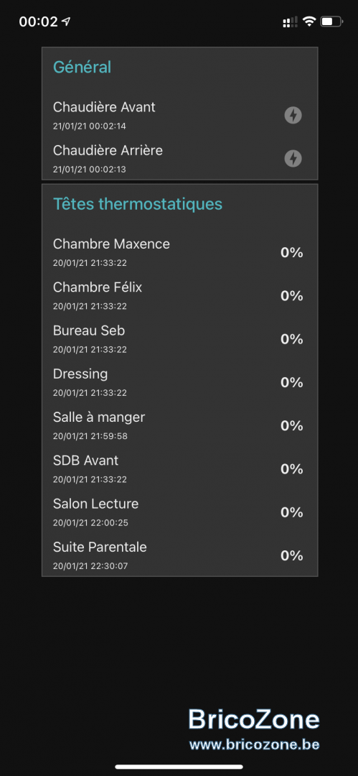Open the Salle à manger entry

(x=179, y=425)
